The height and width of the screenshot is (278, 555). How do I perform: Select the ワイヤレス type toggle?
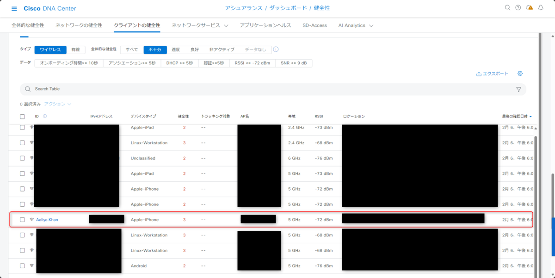(x=50, y=49)
